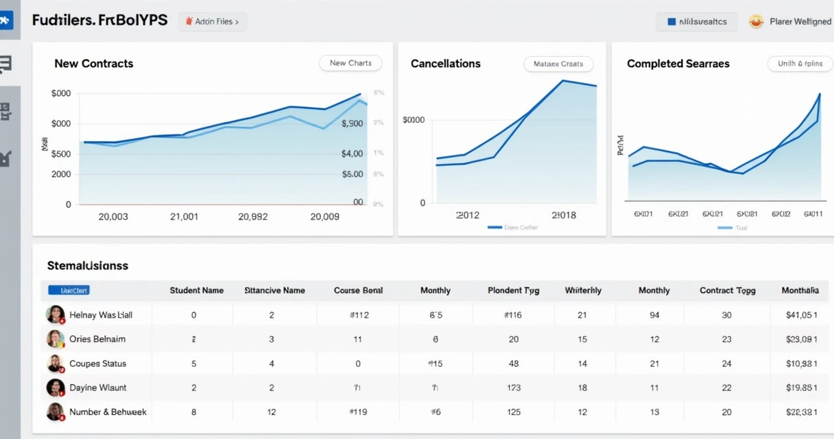Click the orange profile avatar next to Plarer Welligned
Viewport: 834px width, 439px height.
[756, 21]
